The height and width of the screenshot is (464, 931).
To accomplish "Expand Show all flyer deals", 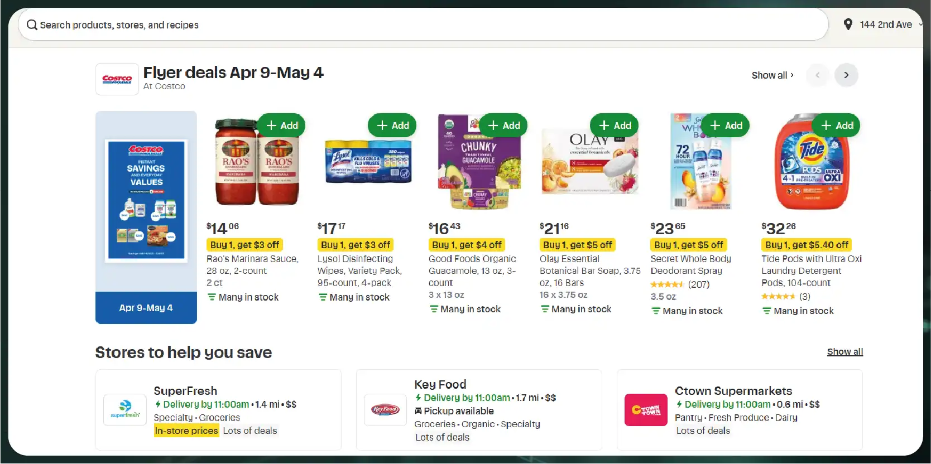I will pyautogui.click(x=772, y=75).
